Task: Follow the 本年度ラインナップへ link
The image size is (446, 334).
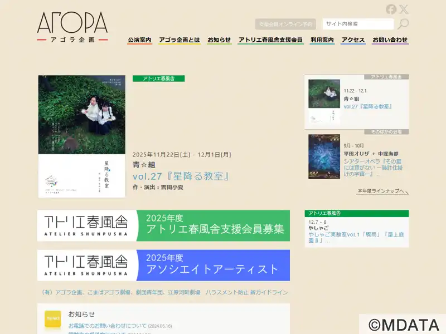Action: pos(382,191)
